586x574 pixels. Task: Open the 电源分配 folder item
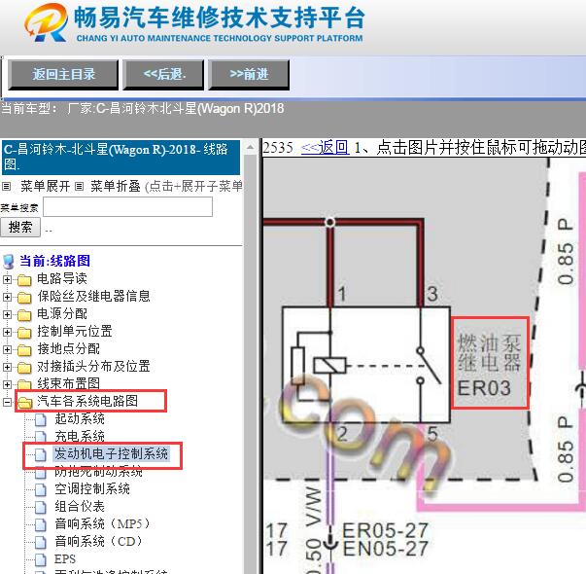(62, 314)
